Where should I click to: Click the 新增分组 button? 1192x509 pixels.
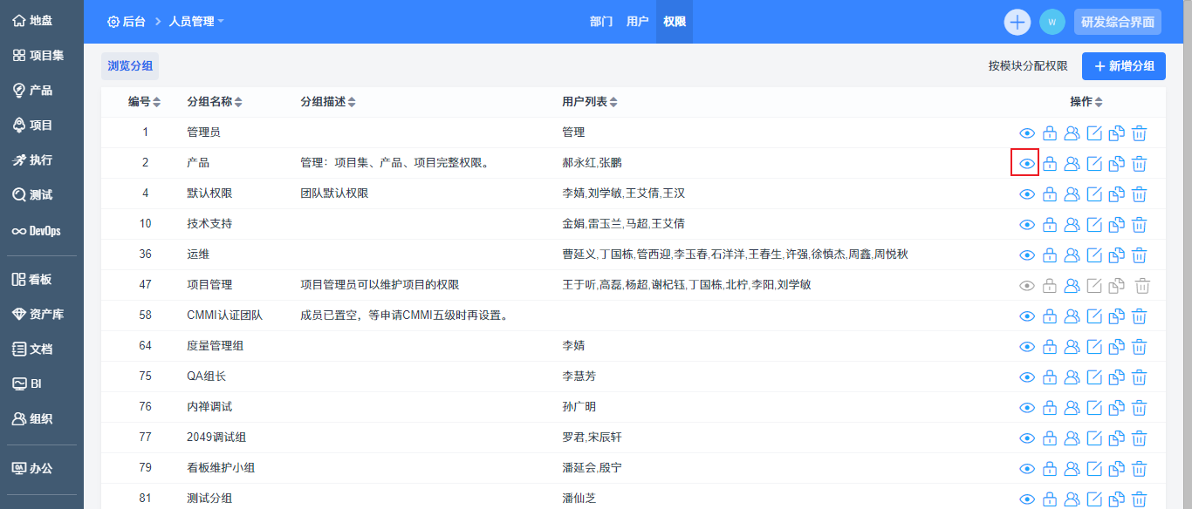[1123, 66]
